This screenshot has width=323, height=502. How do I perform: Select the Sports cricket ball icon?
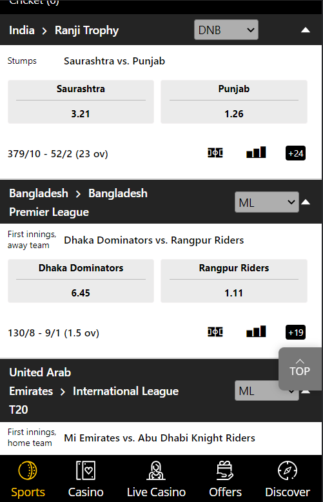(x=28, y=470)
